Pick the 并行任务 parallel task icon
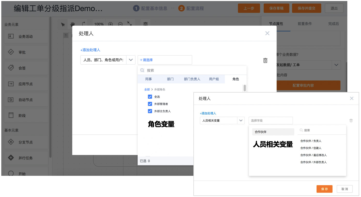Image resolution: width=361 pixels, height=197 pixels. pos(11,158)
